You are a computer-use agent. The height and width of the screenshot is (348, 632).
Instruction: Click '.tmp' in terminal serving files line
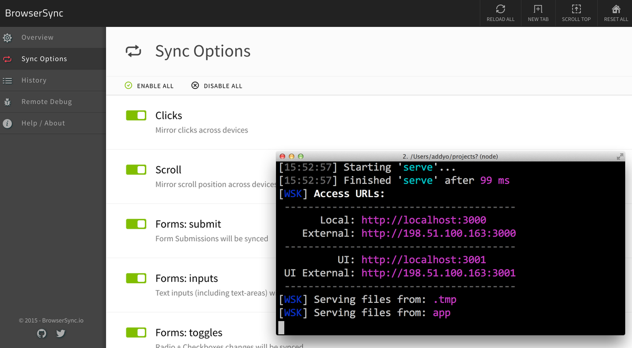click(445, 299)
